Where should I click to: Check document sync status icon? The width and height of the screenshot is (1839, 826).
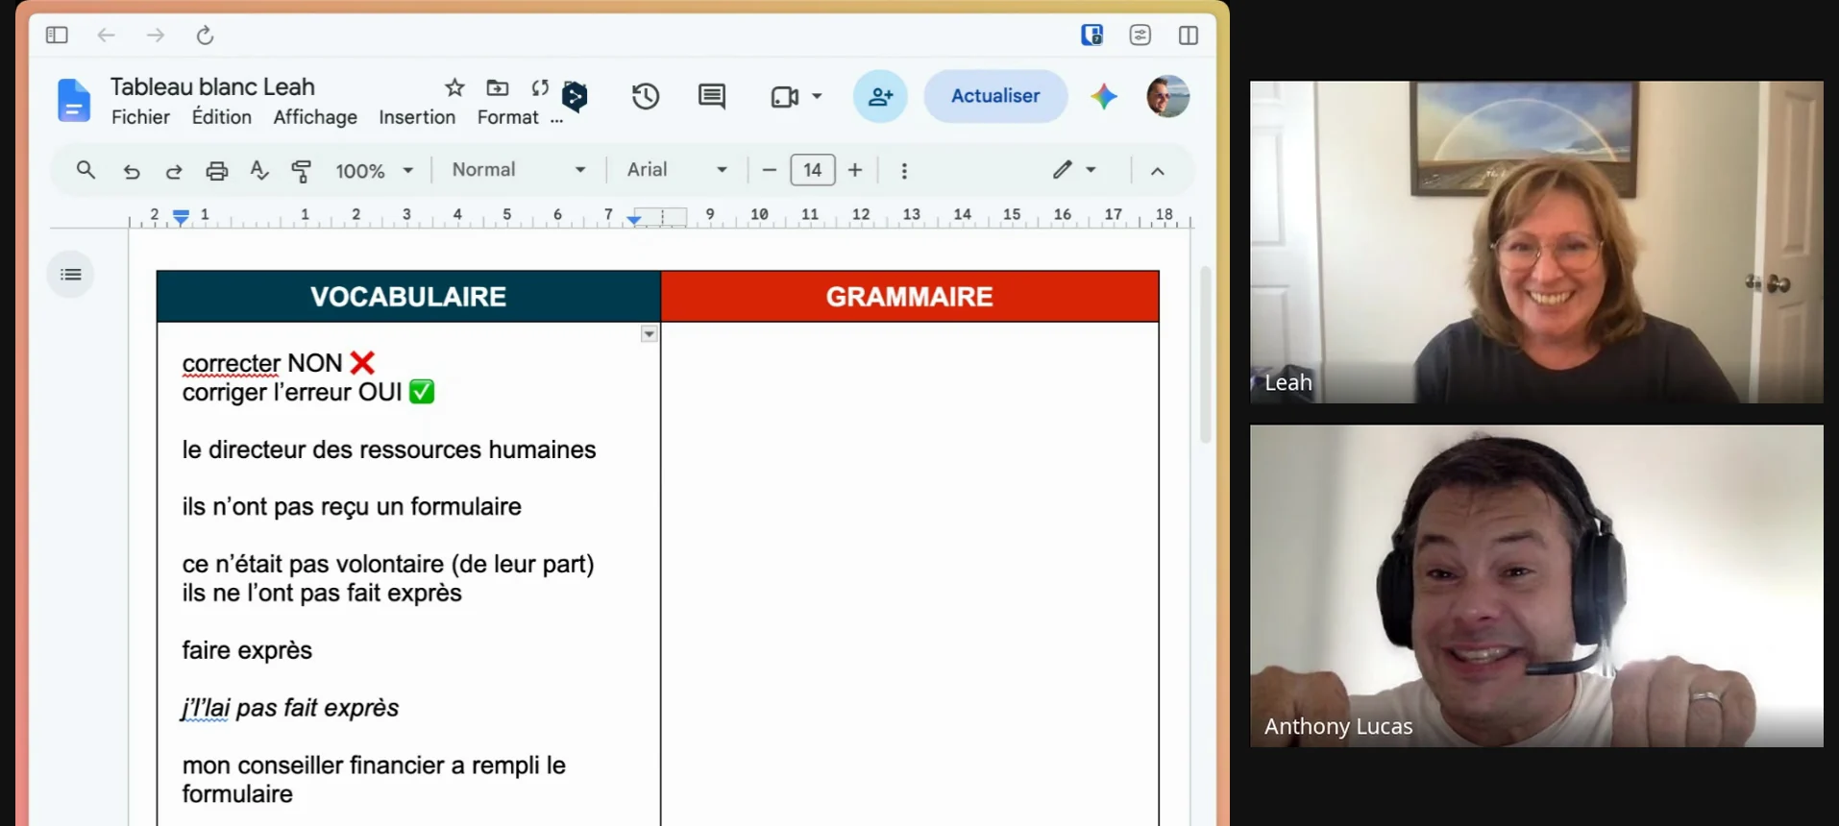pos(540,87)
